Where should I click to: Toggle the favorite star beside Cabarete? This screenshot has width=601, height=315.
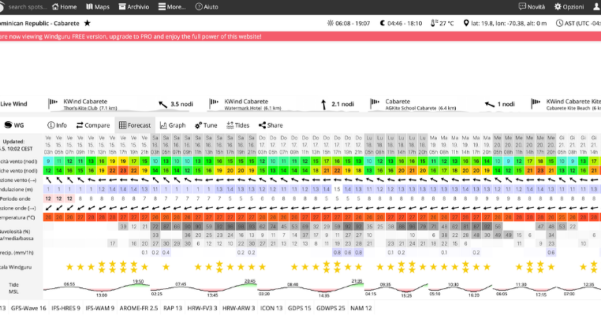(87, 23)
